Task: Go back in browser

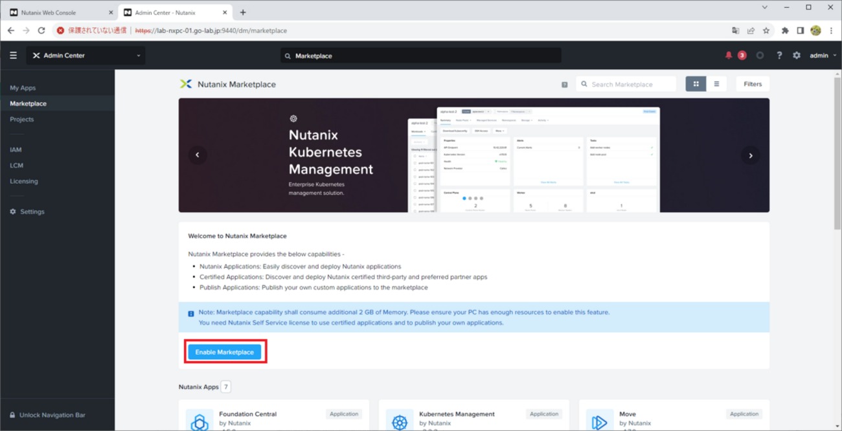Action: (11, 30)
